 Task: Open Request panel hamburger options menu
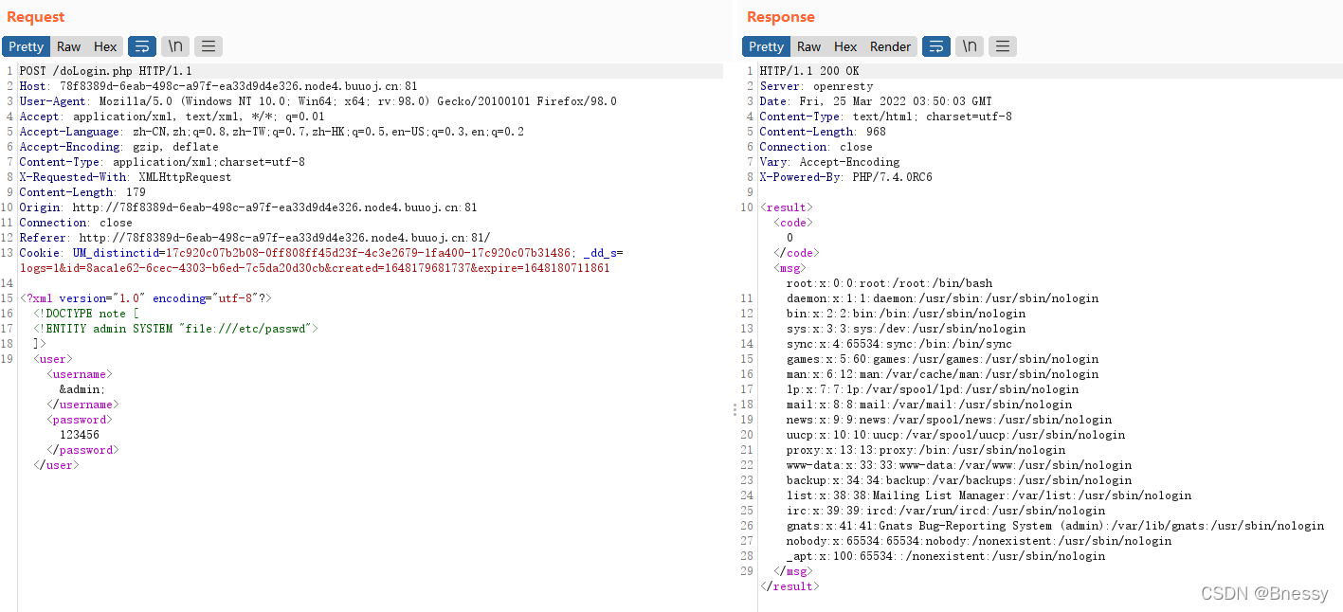click(x=209, y=46)
